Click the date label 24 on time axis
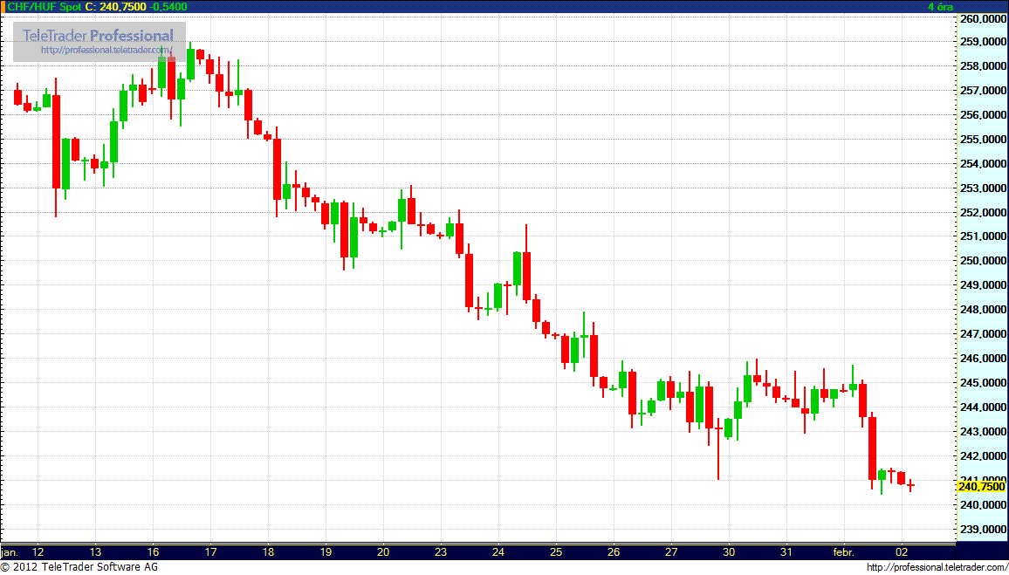The height and width of the screenshot is (575, 1009). (x=498, y=552)
